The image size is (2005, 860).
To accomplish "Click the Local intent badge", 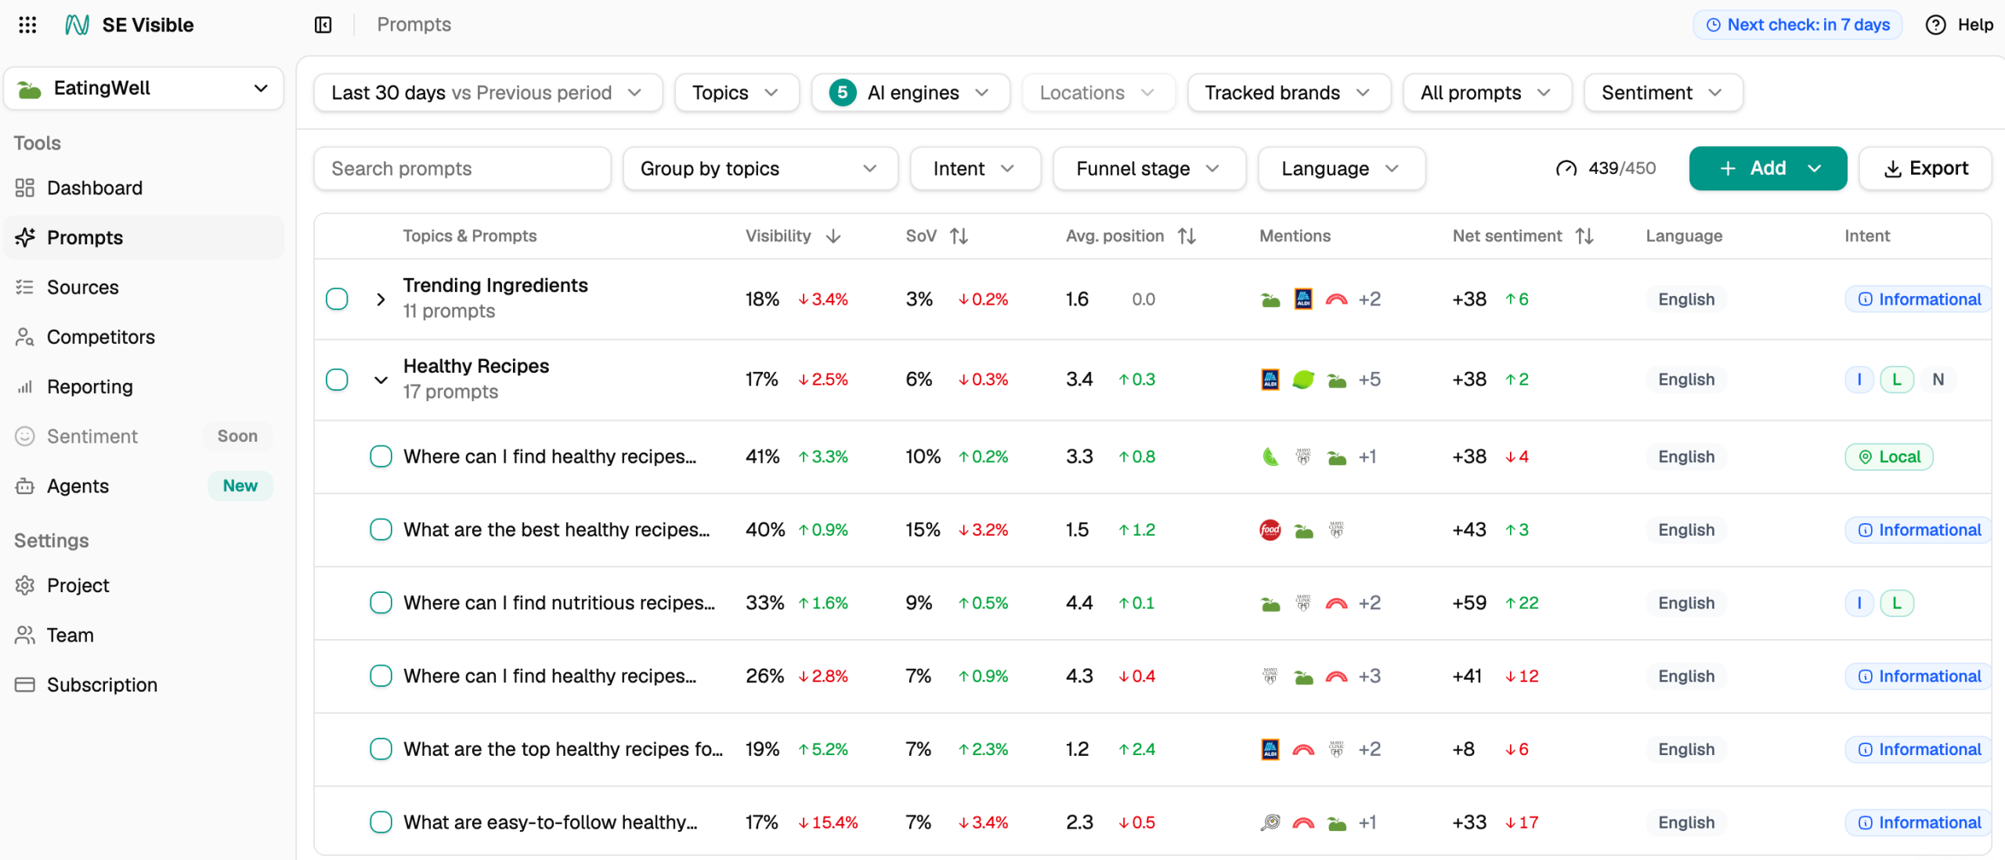I will tap(1889, 457).
